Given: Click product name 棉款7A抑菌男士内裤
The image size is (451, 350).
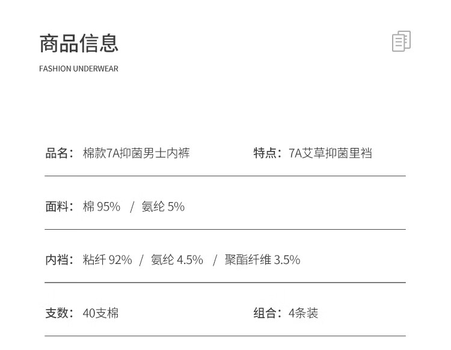Looking at the screenshot, I should click(137, 153).
